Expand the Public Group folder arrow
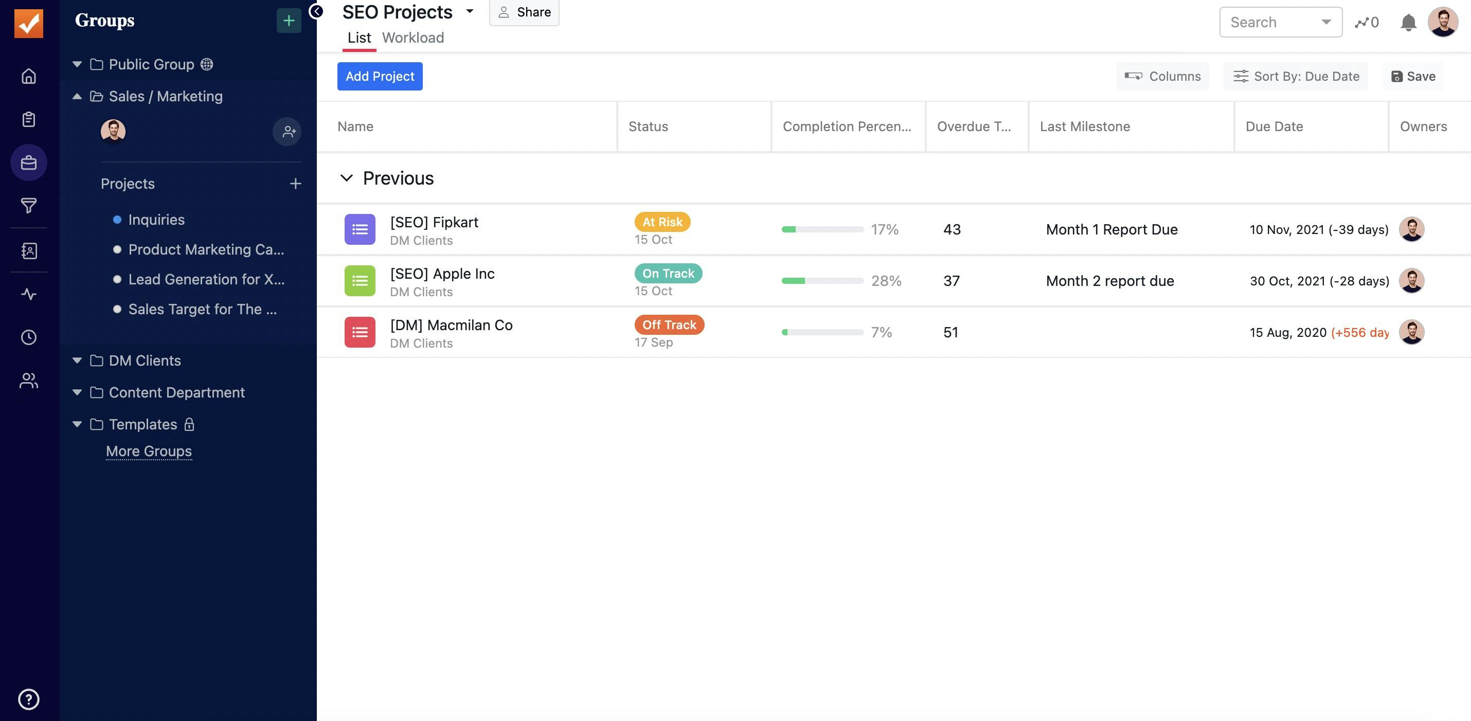 click(77, 64)
